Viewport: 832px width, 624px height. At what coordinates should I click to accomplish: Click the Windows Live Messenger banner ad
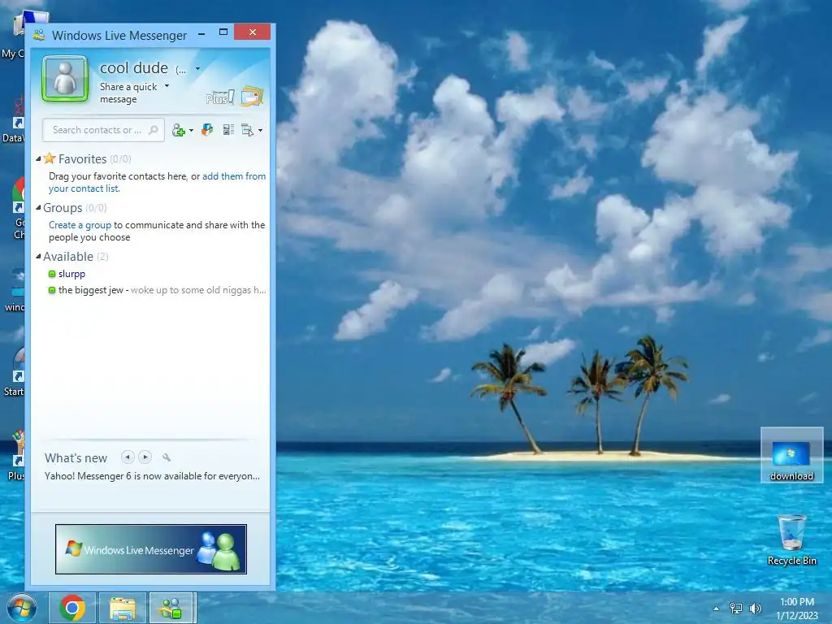point(151,549)
